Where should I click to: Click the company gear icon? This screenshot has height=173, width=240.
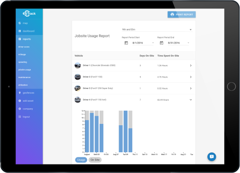point(19,109)
